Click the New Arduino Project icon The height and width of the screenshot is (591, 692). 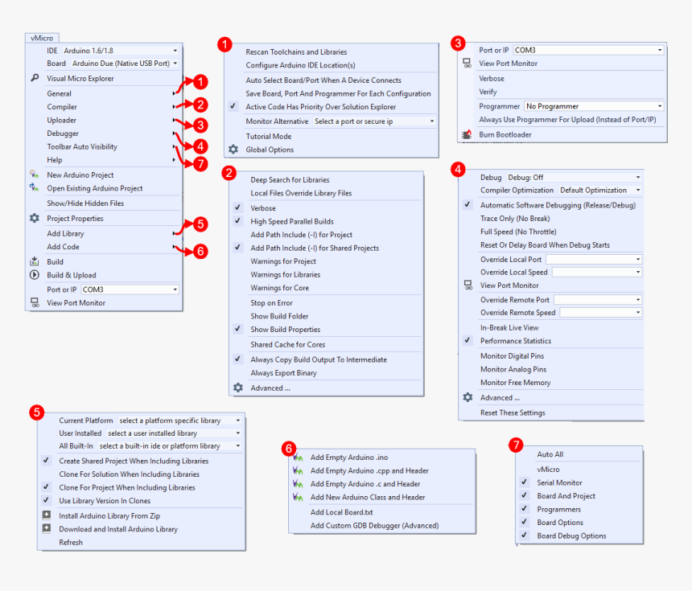coord(35,174)
